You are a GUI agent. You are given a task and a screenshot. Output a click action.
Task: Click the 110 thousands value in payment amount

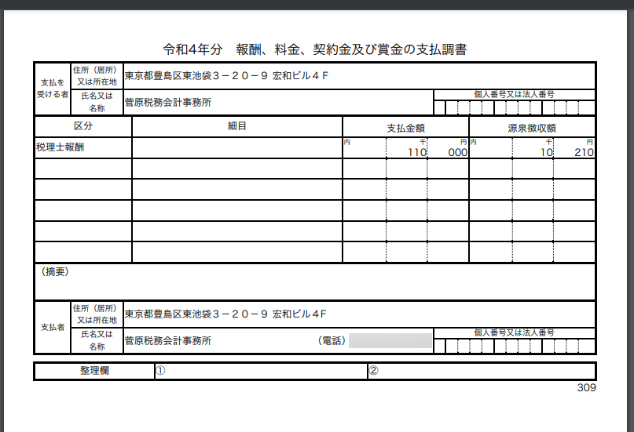416,153
